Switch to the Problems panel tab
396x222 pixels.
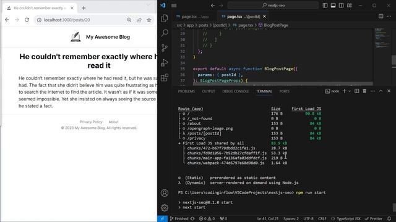point(186,91)
